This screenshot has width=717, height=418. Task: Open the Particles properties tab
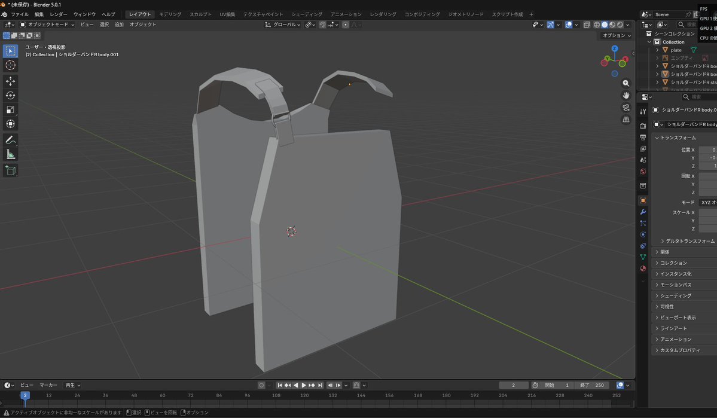(x=643, y=223)
